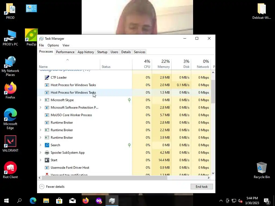275x206 pixels.
Task: Sort by the Disk column header
Action: pyautogui.click(x=181, y=64)
